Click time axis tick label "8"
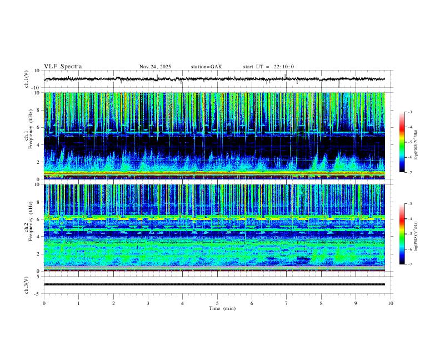The width and height of the screenshot is (440, 340). click(321, 303)
